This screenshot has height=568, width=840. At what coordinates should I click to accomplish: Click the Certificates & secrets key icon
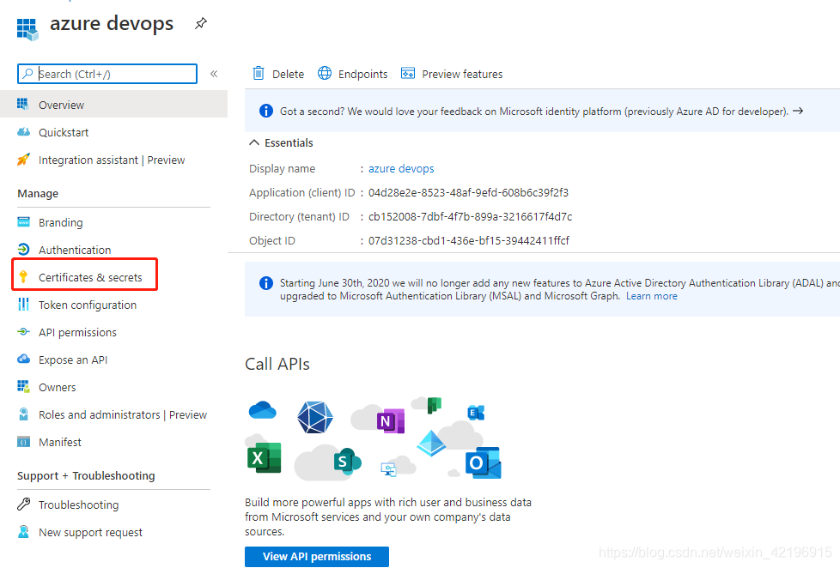coord(23,277)
